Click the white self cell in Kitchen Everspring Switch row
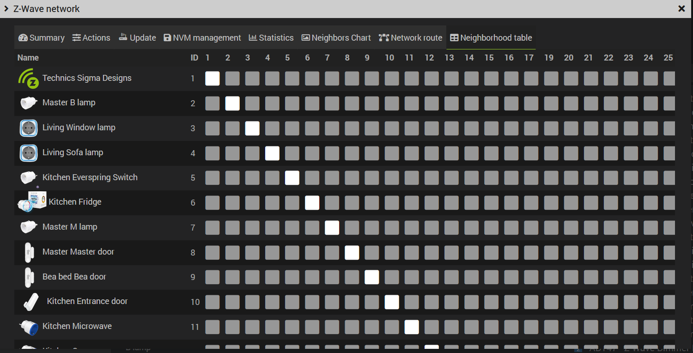This screenshot has height=353, width=693. click(292, 178)
